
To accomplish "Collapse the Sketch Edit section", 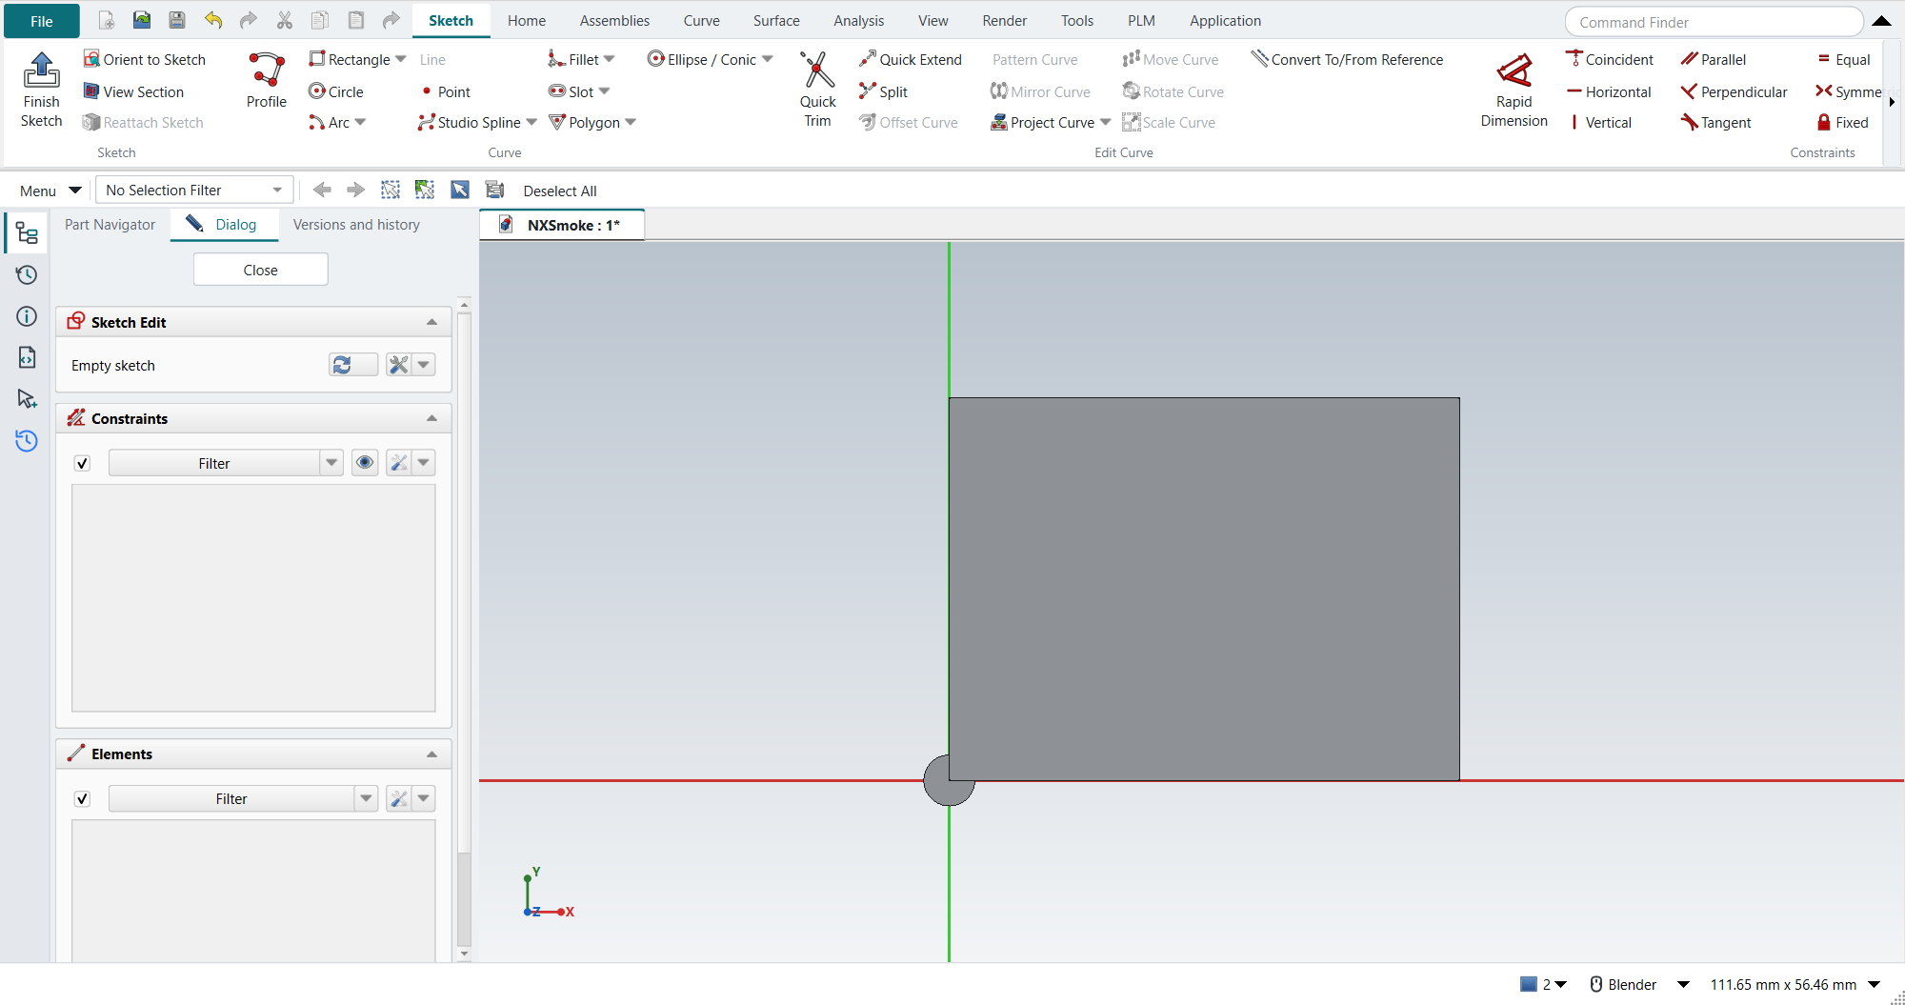I will pos(431,322).
